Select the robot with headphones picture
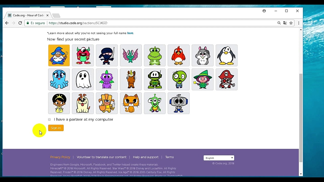Viewport: 324px width, 182px height. point(178,103)
